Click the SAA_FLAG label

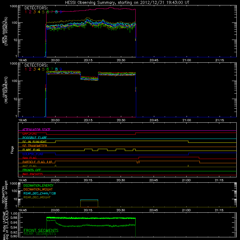click(x=29, y=158)
